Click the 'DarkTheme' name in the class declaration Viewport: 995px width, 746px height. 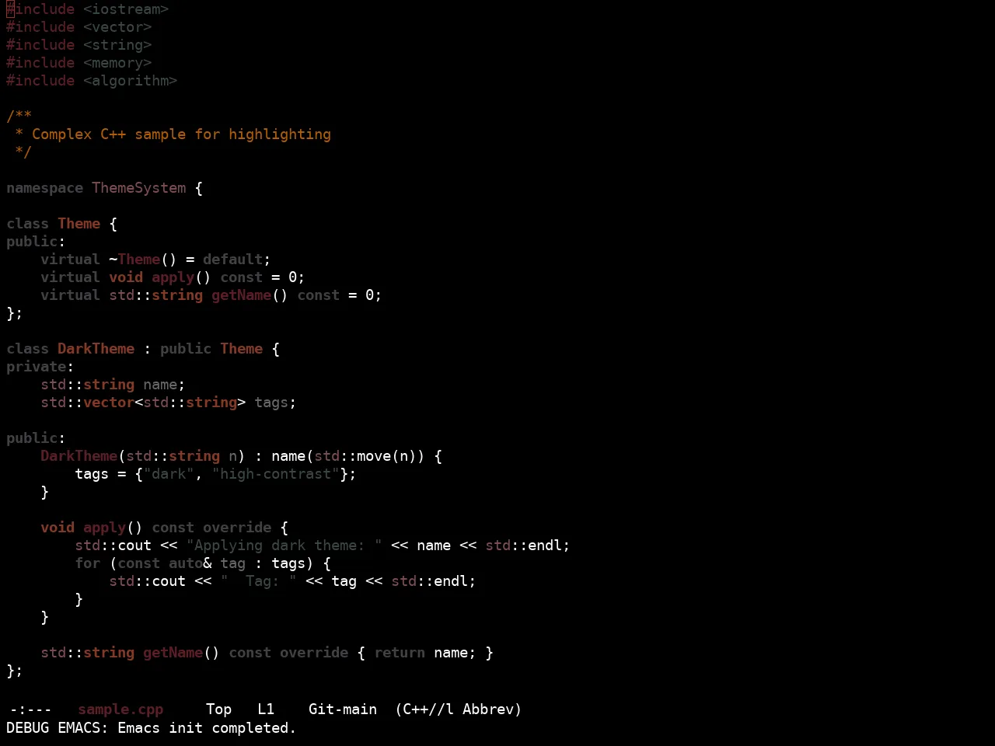[x=96, y=349]
